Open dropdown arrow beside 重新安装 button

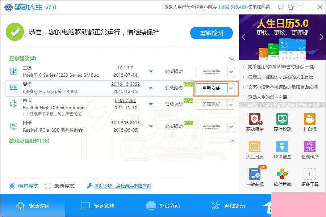tap(231, 88)
